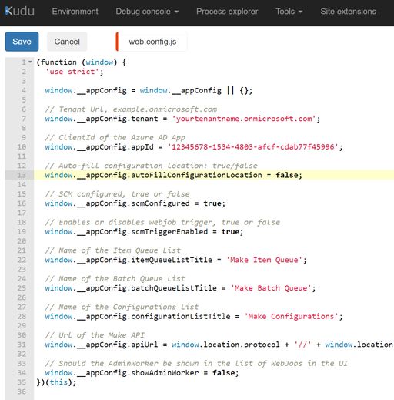Viewport: 394px width, 400px height.
Task: Click the comment 'Auto-fill configuration location: true/false'
Action: 152,166
